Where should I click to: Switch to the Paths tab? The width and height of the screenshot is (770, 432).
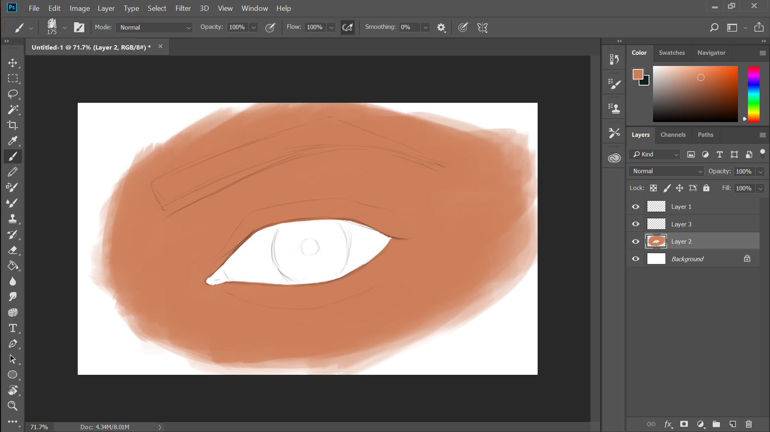click(x=705, y=135)
